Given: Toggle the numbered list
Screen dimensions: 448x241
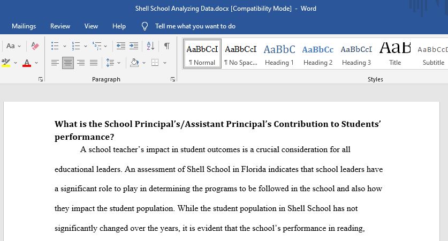Looking at the screenshot, I should tap(75, 46).
